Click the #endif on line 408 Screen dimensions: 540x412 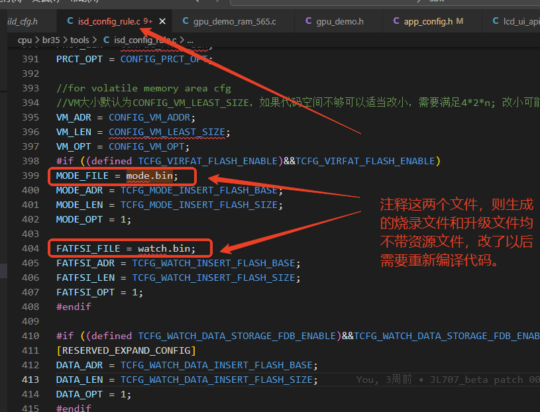(74, 307)
